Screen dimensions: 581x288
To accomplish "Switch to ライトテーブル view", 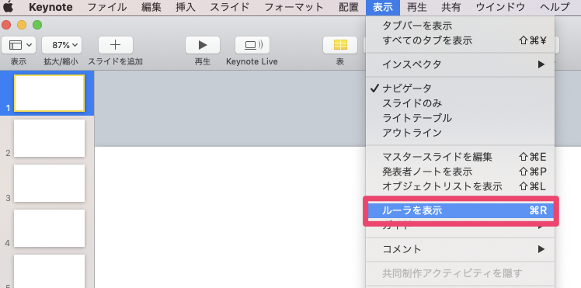I will tap(460, 118).
